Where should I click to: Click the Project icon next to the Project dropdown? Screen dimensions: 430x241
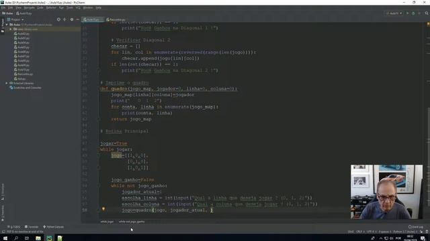click(9, 19)
